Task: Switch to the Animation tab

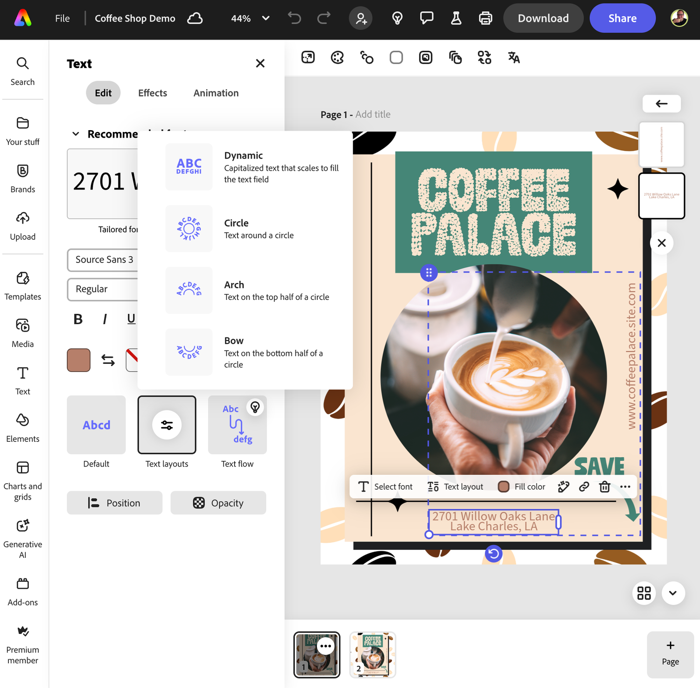Action: pos(216,93)
